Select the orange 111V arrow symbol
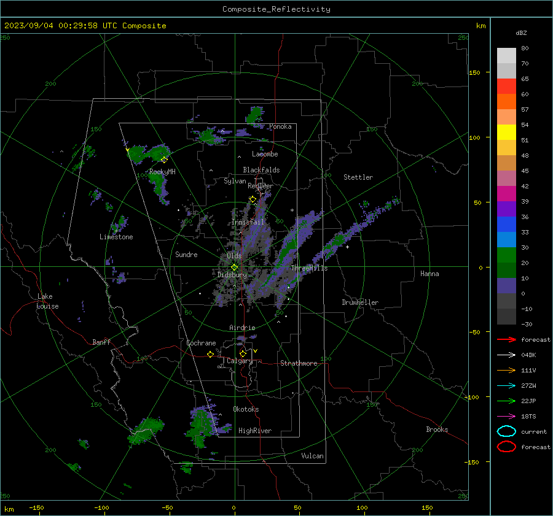Viewport: 553px width, 516px height. pyautogui.click(x=506, y=370)
